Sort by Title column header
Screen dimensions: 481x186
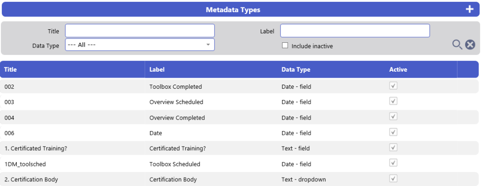[x=10, y=69]
